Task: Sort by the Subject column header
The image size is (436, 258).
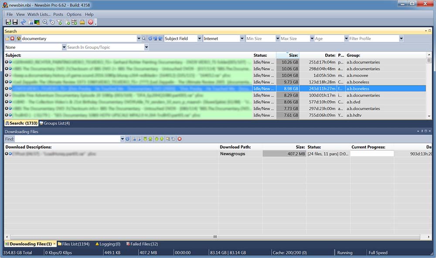Action: point(128,55)
